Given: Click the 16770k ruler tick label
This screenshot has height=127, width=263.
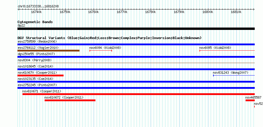Looking at the screenshot, I should point(122,12).
